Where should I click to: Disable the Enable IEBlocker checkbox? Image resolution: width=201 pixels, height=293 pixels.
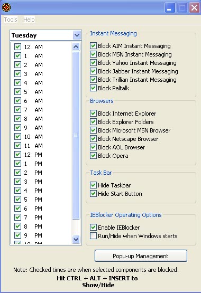(93, 227)
